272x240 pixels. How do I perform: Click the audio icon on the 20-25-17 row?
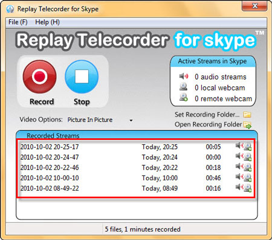(x=239, y=145)
